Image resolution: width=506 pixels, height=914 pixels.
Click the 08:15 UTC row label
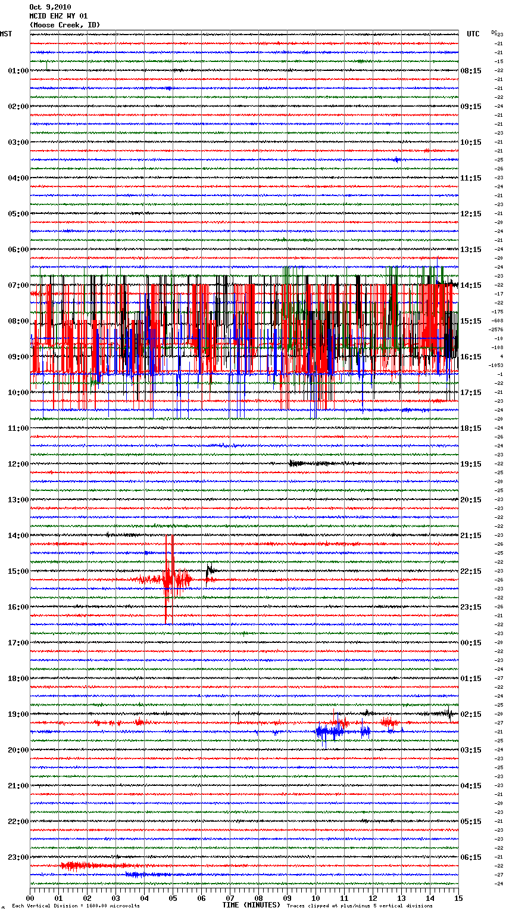(471, 71)
